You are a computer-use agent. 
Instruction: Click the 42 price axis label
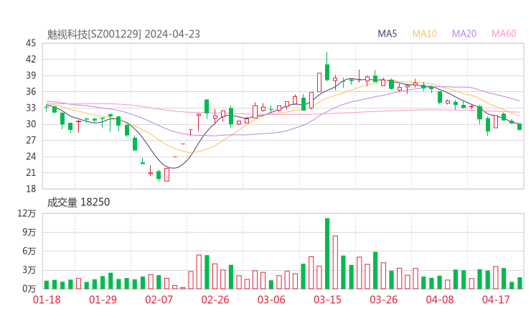[x=31, y=60]
